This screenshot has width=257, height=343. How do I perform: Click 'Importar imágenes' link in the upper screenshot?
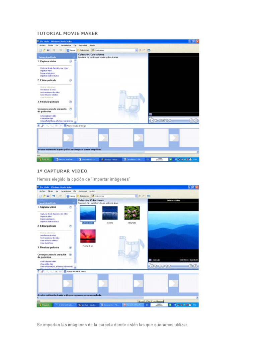(48, 73)
